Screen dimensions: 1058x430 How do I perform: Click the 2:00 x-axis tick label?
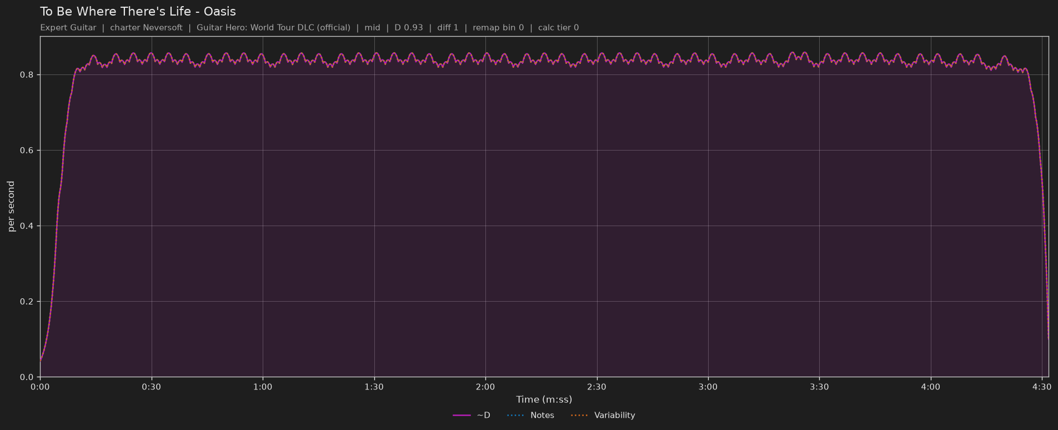(x=485, y=387)
